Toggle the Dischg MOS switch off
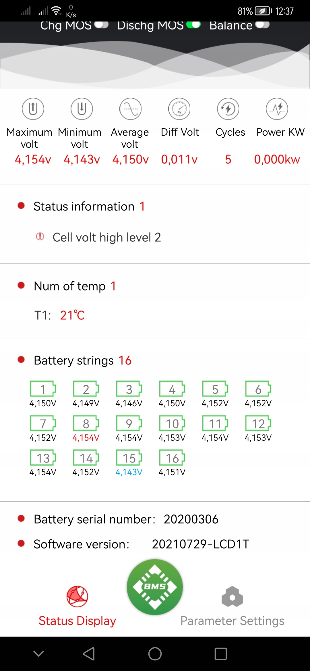Viewport: 310px width, 671px height. (x=193, y=25)
